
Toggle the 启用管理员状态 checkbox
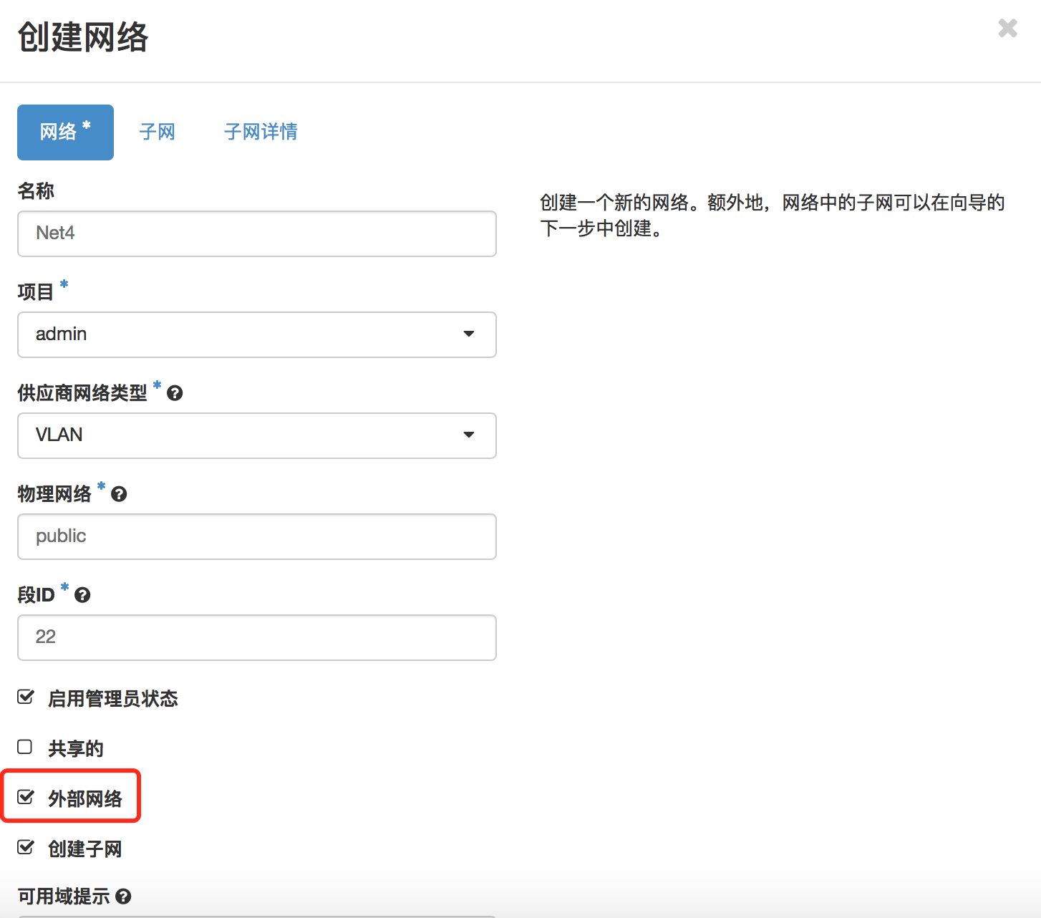pyautogui.click(x=26, y=697)
